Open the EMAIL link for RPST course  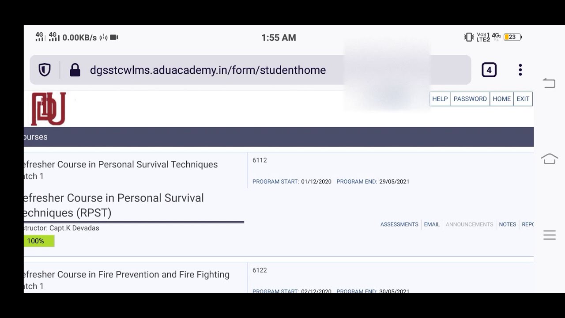click(432, 224)
